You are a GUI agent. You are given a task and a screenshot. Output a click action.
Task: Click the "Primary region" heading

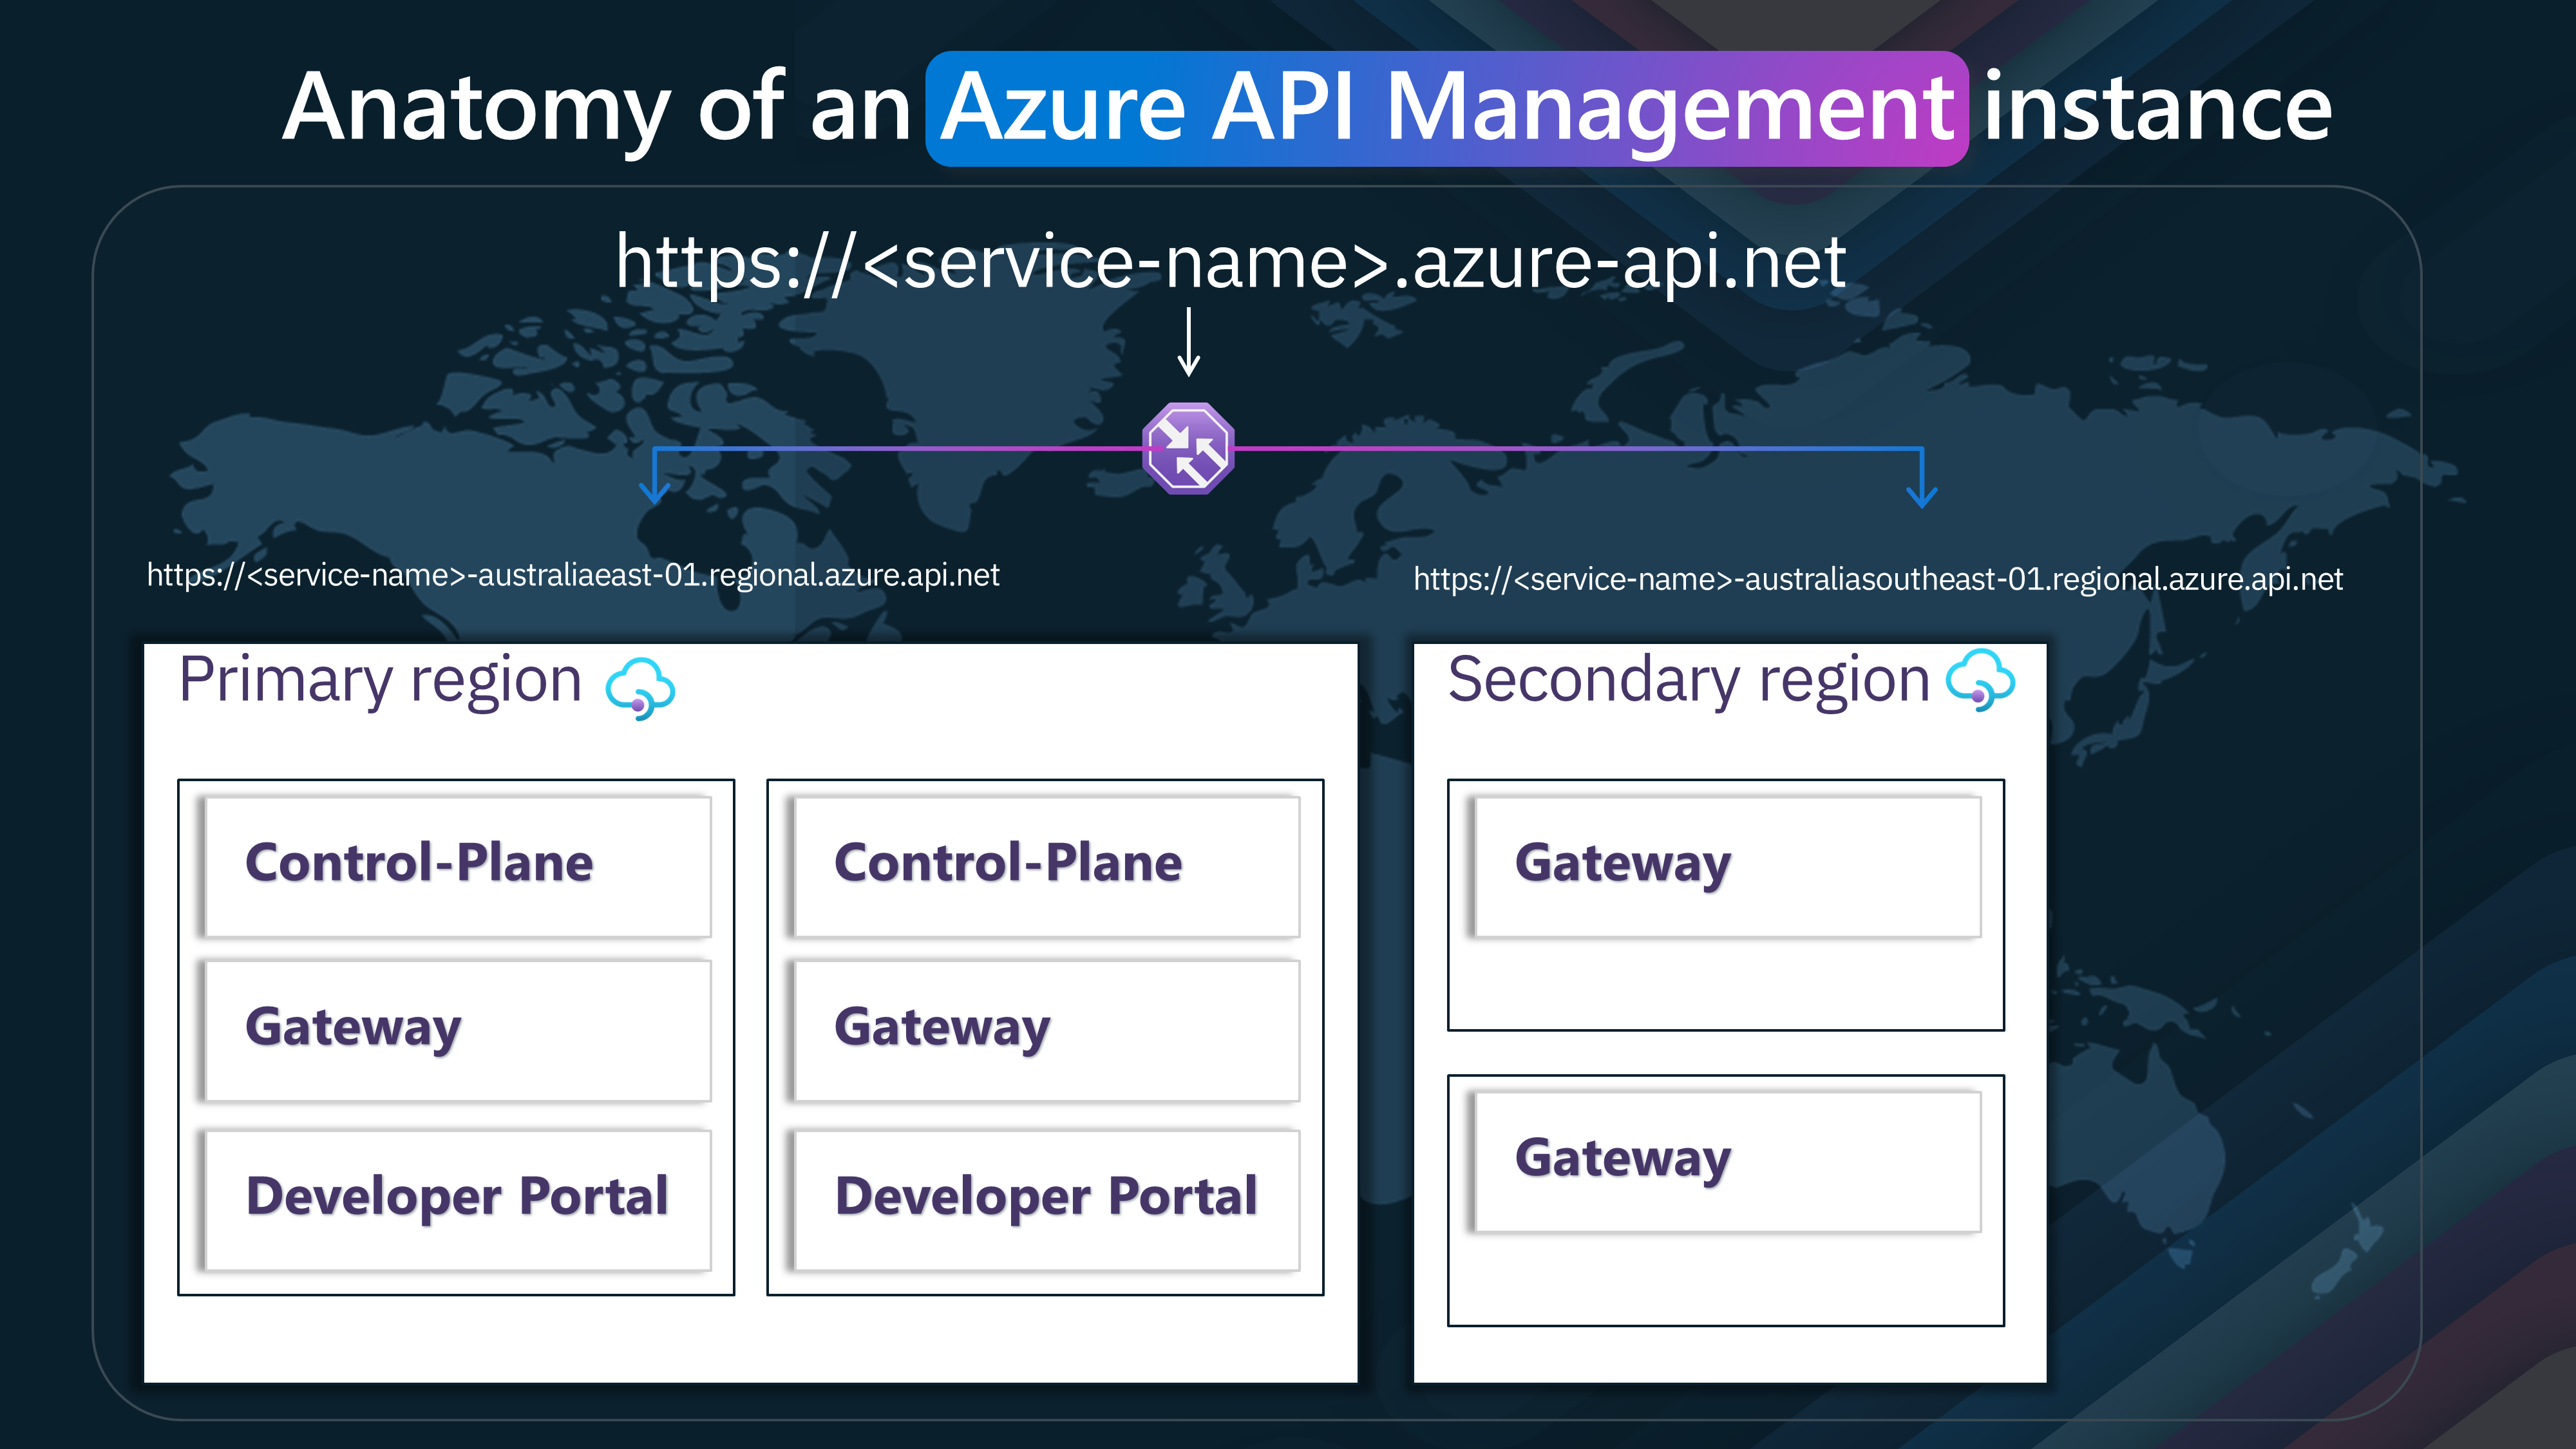click(380, 681)
